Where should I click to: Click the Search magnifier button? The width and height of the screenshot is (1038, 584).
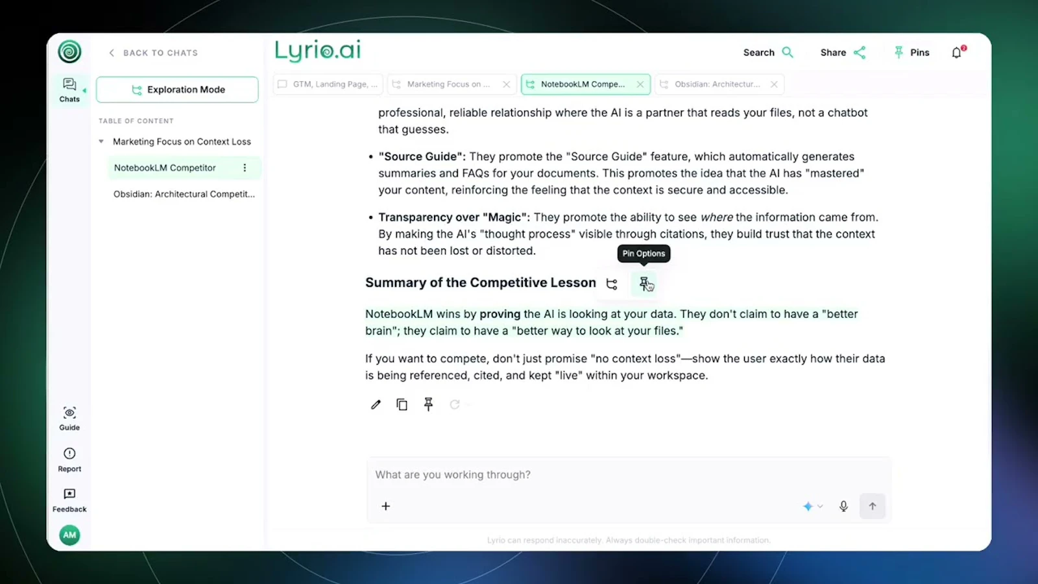click(x=768, y=53)
